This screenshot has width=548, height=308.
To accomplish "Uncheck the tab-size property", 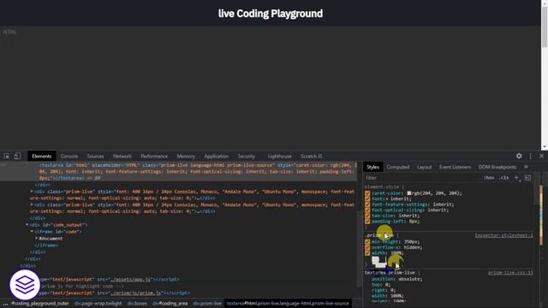I will [x=367, y=216].
